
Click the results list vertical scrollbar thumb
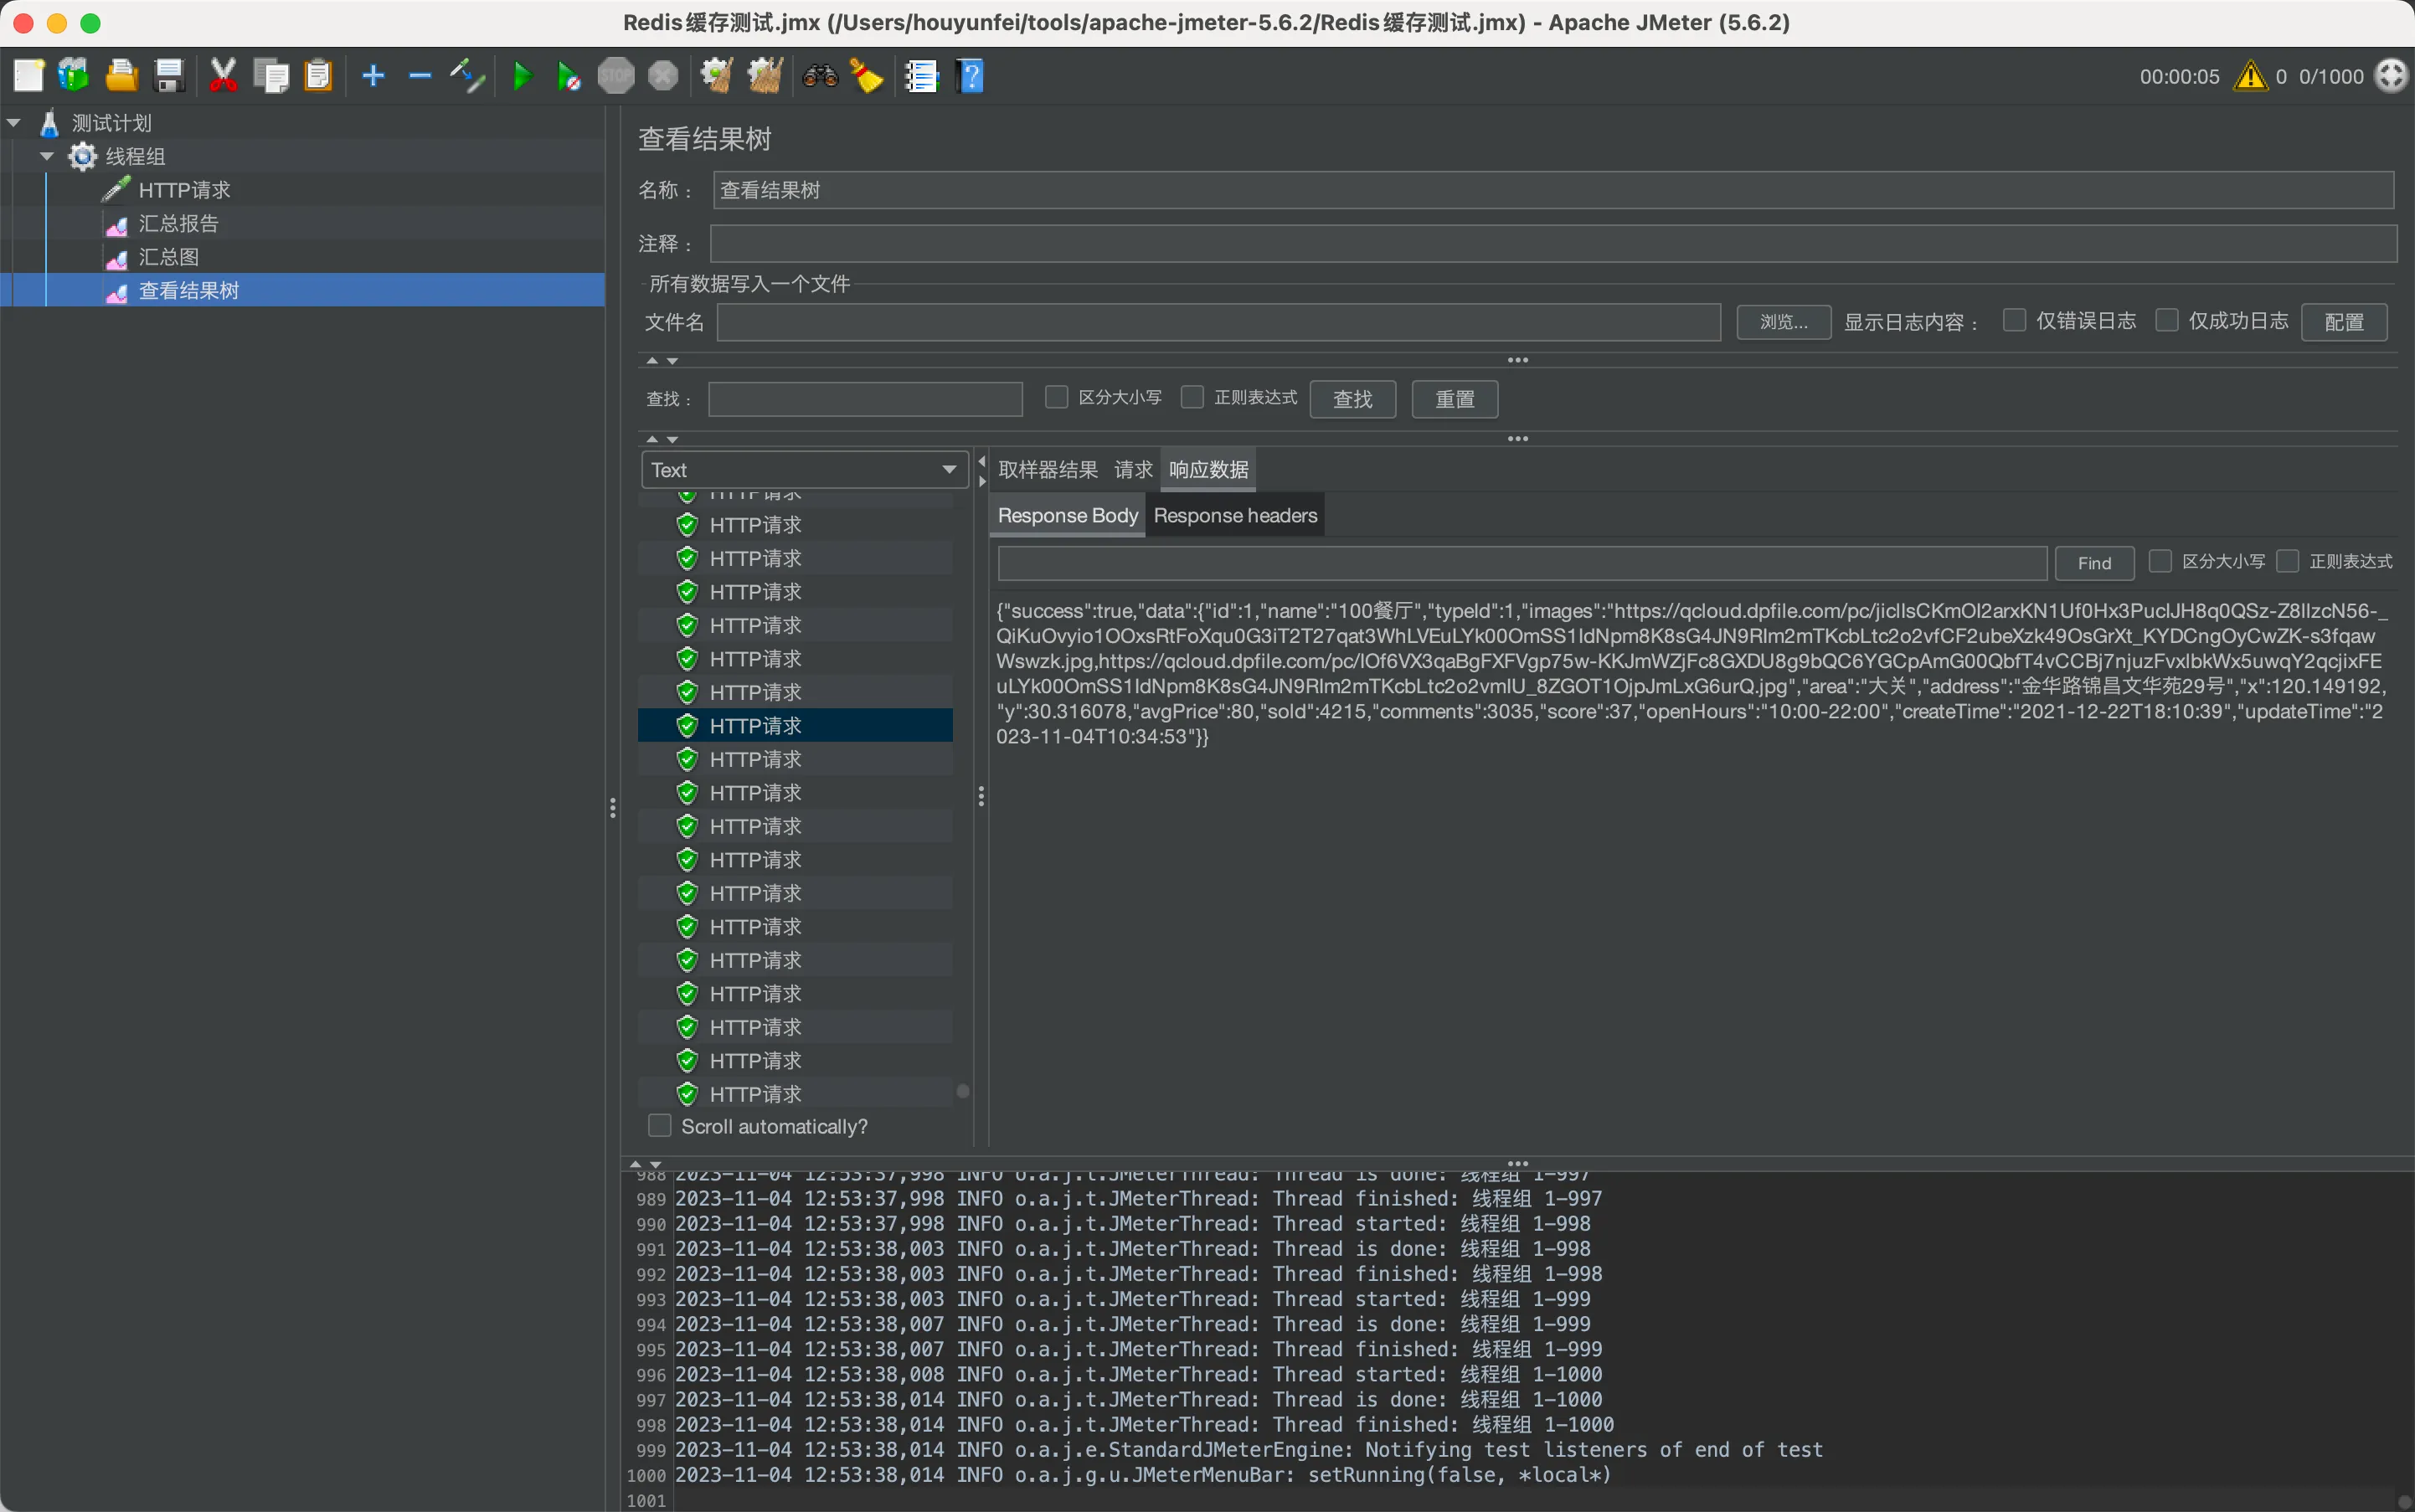[x=963, y=1091]
